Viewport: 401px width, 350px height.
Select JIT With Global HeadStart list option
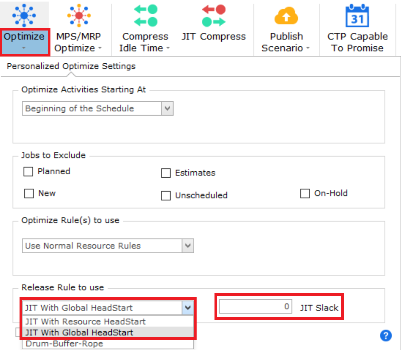(108, 332)
